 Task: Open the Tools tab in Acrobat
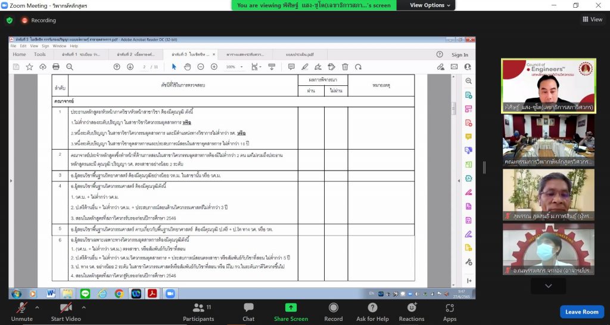(40, 54)
